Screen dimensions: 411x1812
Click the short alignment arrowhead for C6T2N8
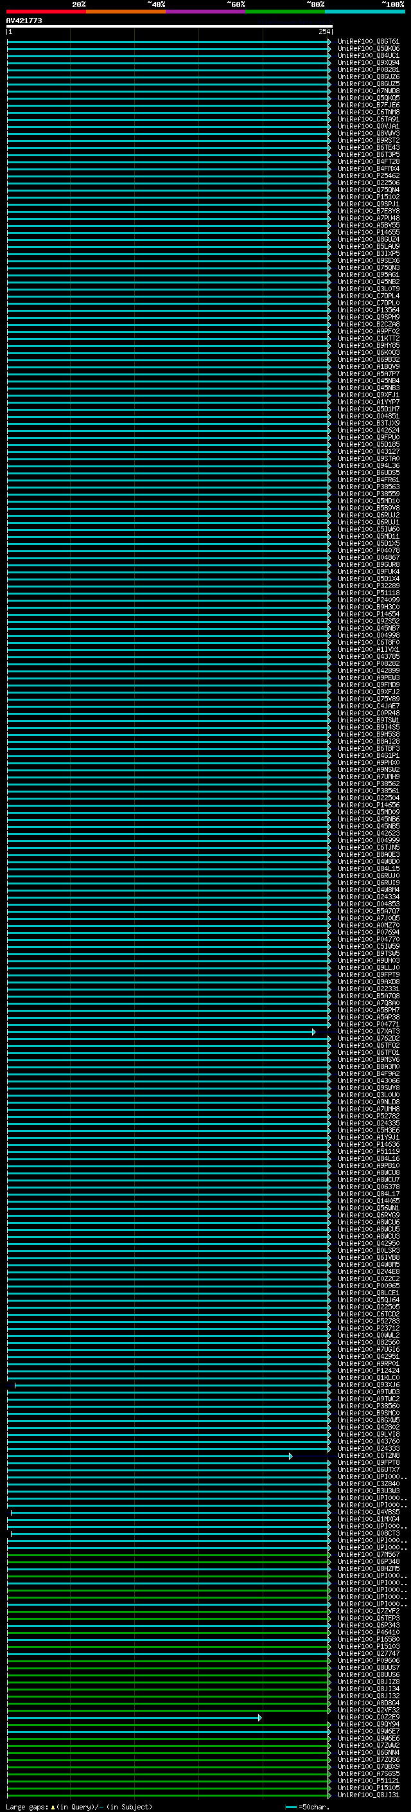290,1456
